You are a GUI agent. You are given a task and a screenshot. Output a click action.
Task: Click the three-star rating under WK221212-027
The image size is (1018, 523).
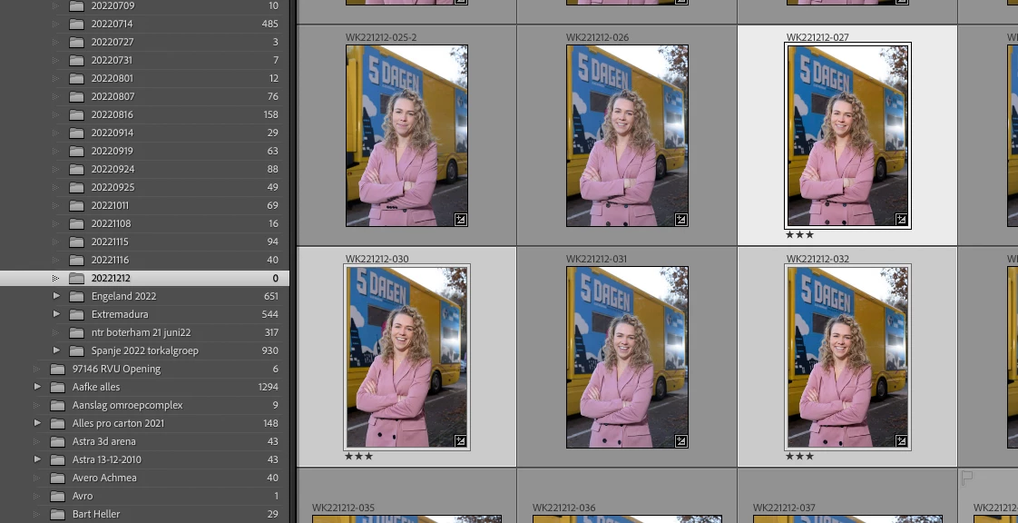(799, 235)
